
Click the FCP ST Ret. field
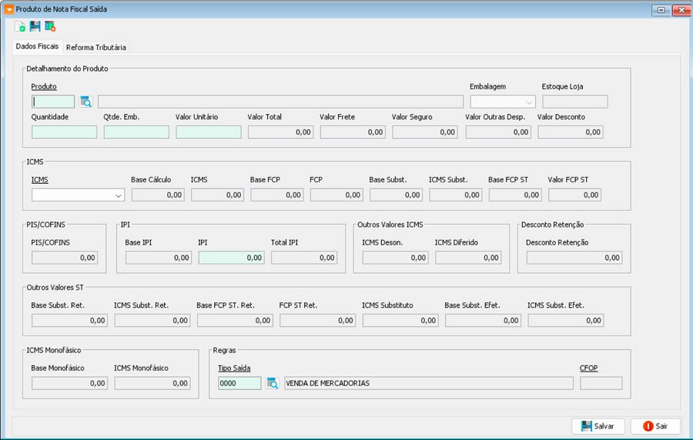click(x=318, y=321)
